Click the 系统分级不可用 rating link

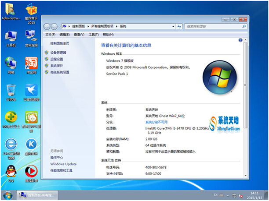click(x=156, y=122)
